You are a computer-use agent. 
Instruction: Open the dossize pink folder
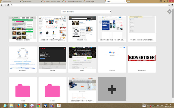tap(52, 90)
